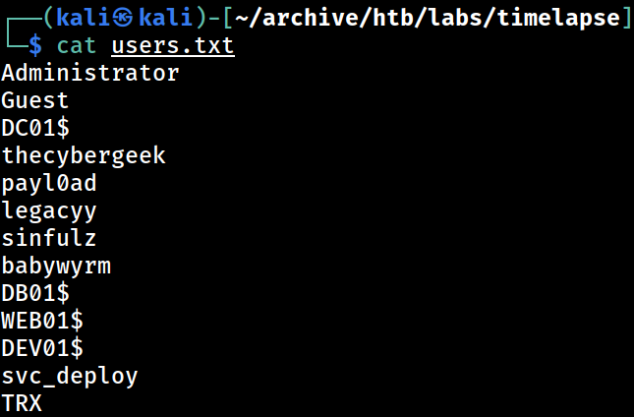Click the dollar sign prompt symbol
This screenshot has width=634, height=417.
35,45
